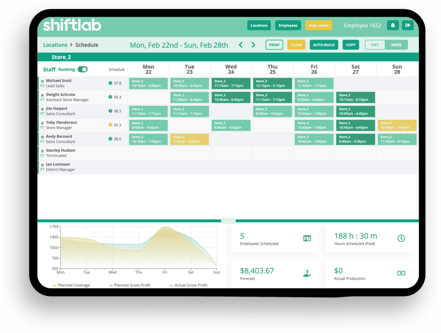Click the date range Mon, Feb 22nd heading
Image resolution: width=441 pixels, height=333 pixels.
(x=179, y=45)
